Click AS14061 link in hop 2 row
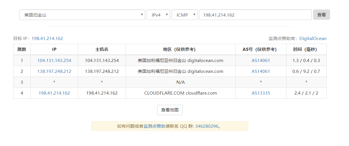Viewport: 349px width, 146px height. [x=261, y=71]
